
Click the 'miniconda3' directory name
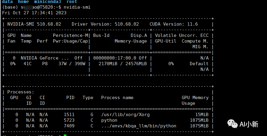coord(48,2)
